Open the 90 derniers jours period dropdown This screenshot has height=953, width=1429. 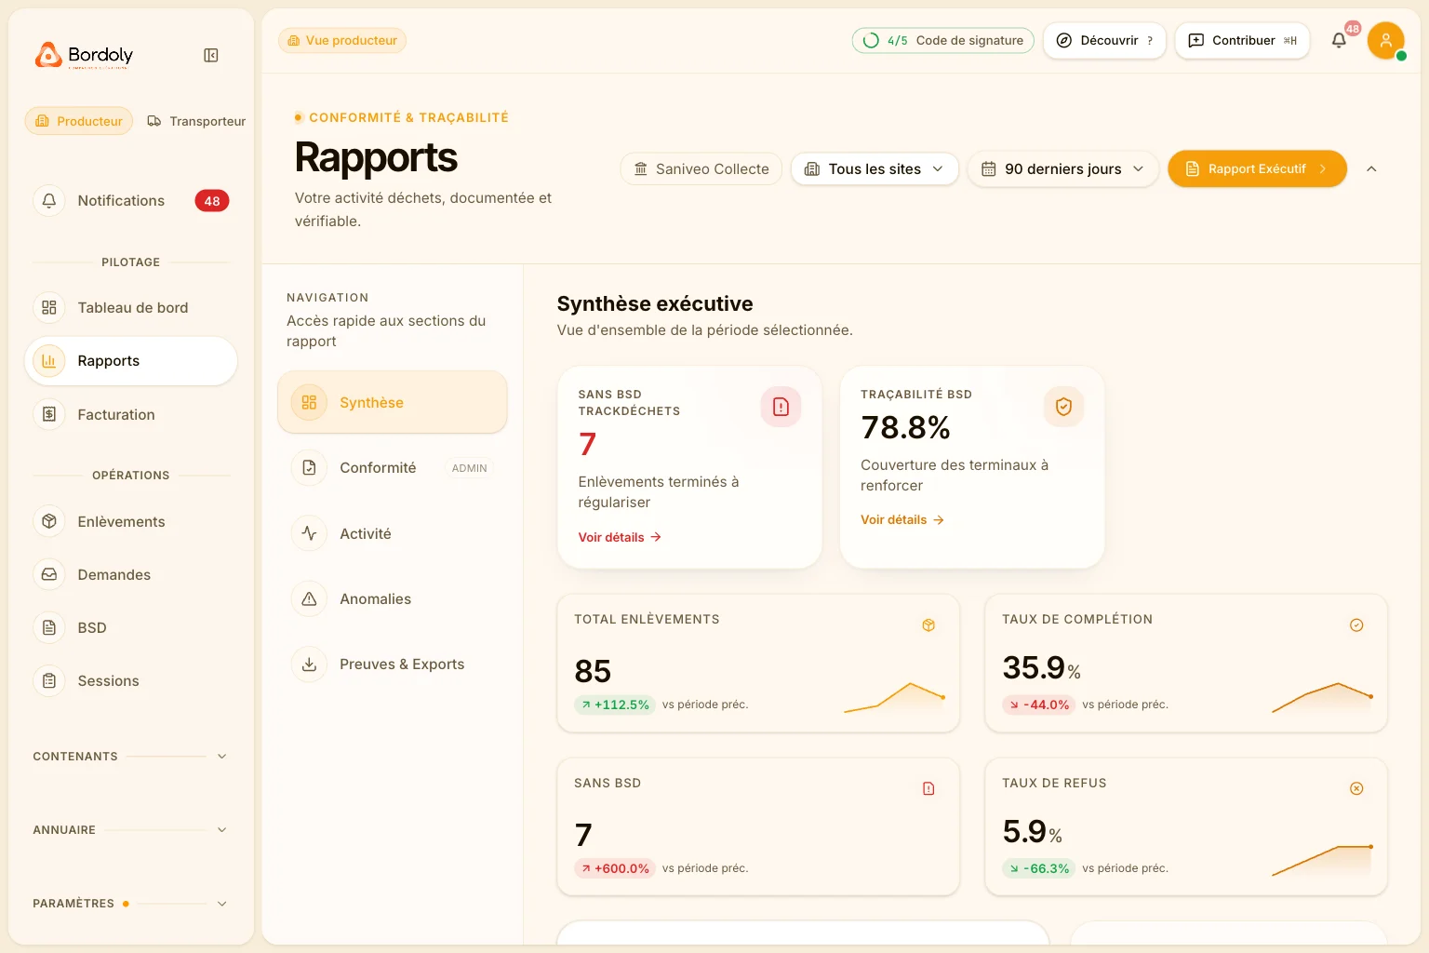pyautogui.click(x=1062, y=168)
